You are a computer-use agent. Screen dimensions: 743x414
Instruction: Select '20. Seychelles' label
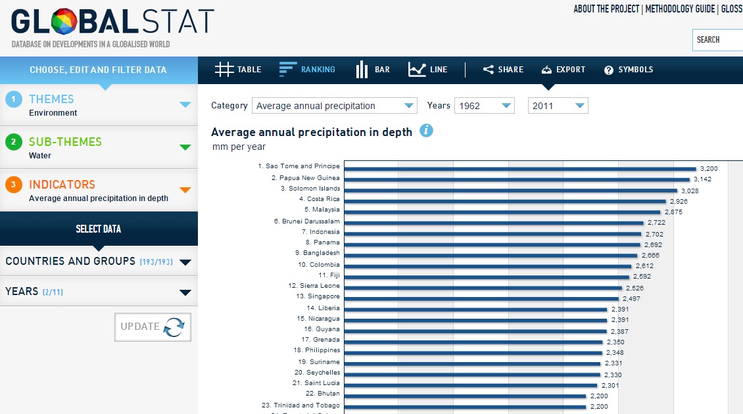(317, 373)
